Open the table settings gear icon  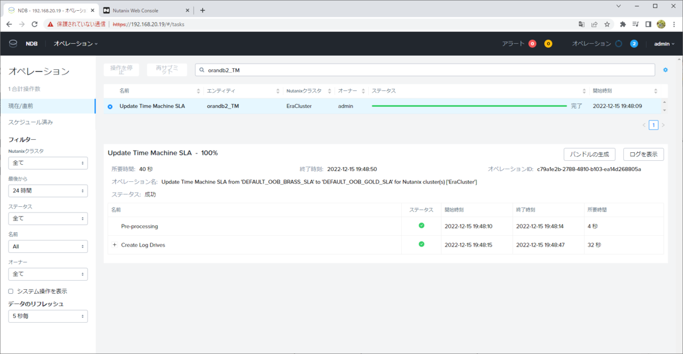665,69
